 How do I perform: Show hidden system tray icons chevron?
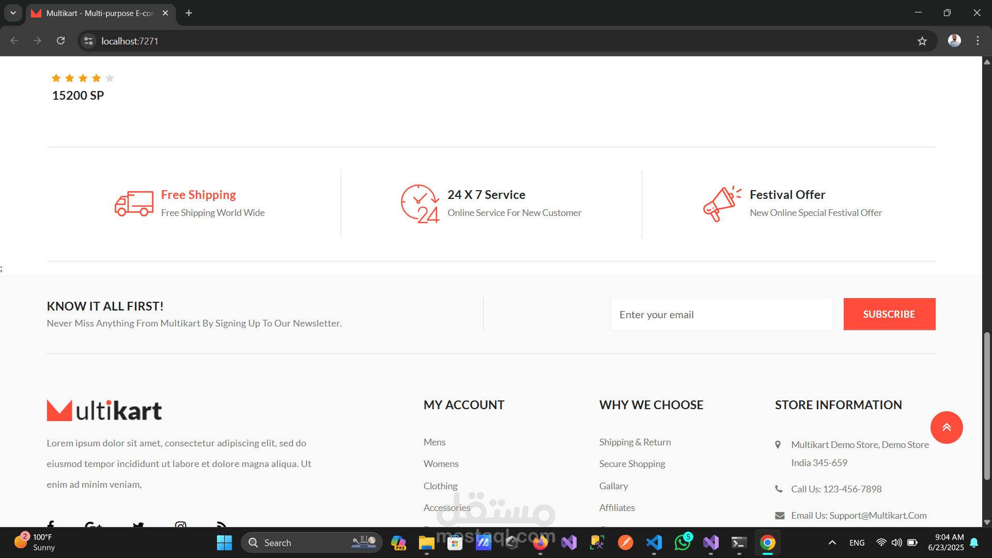pos(832,542)
